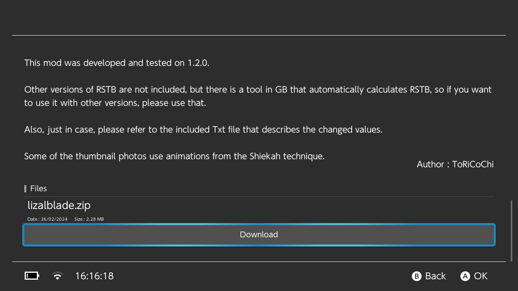Click the circled B button icon
Viewport: 518px width, 291px height.
tap(416, 276)
